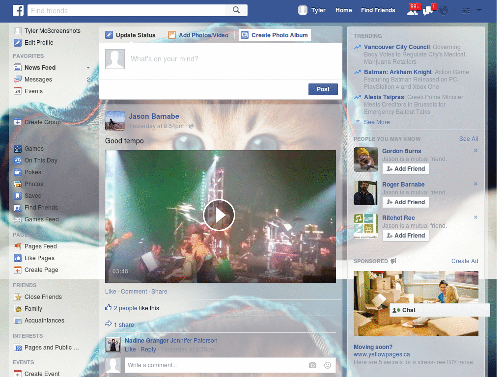The height and width of the screenshot is (377, 503).
Task: Click the Close Friends star icon
Action: [18, 297]
